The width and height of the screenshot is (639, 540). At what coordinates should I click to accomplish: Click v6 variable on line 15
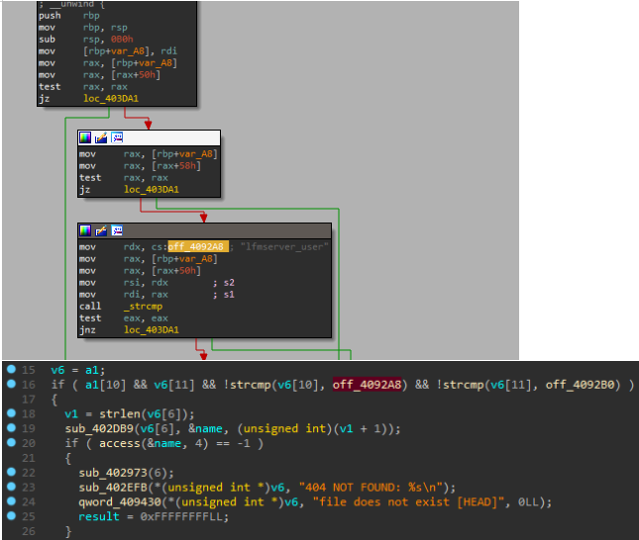[57, 370]
